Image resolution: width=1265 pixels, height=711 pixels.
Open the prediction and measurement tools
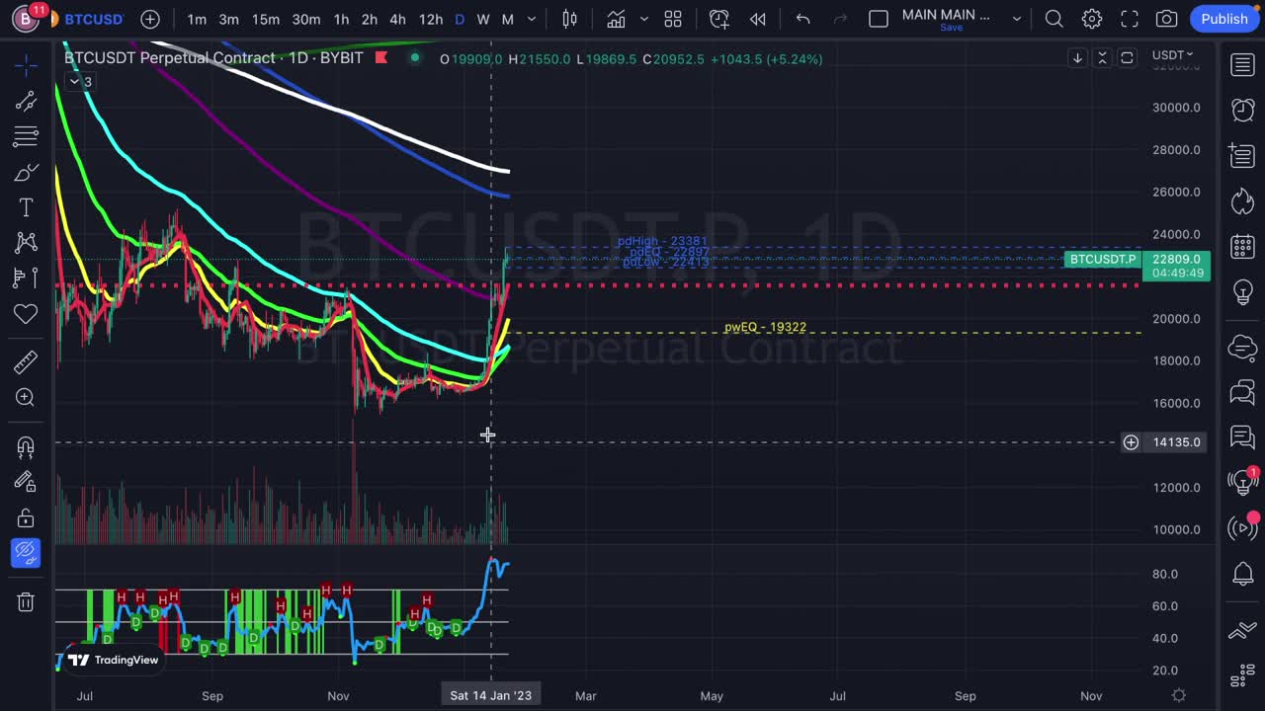click(x=26, y=277)
